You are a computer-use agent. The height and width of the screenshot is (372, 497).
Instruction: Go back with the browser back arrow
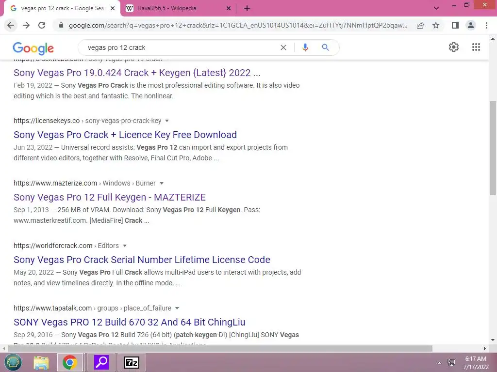[11, 25]
